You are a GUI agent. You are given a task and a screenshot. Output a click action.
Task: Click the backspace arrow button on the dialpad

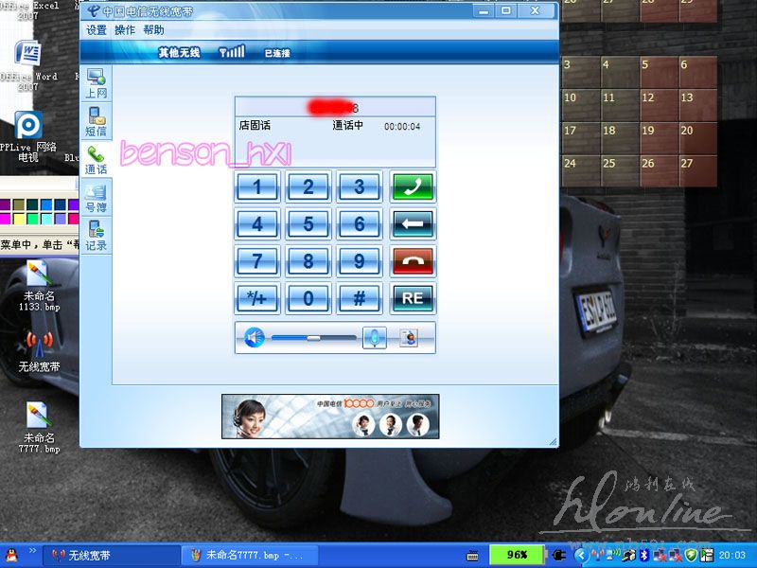pyautogui.click(x=412, y=224)
